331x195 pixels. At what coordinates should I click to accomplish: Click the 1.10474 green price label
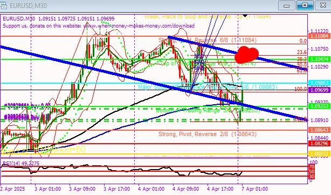point(319,59)
